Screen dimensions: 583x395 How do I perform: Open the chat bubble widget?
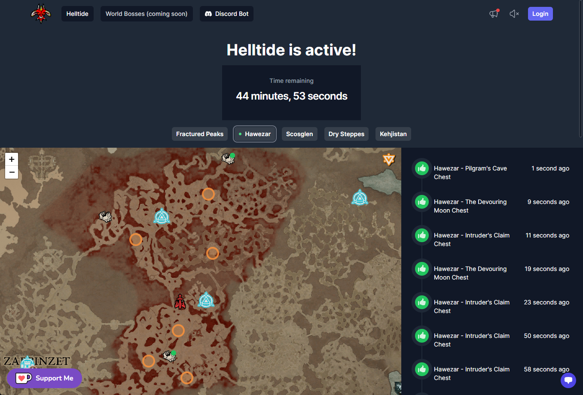tap(568, 380)
